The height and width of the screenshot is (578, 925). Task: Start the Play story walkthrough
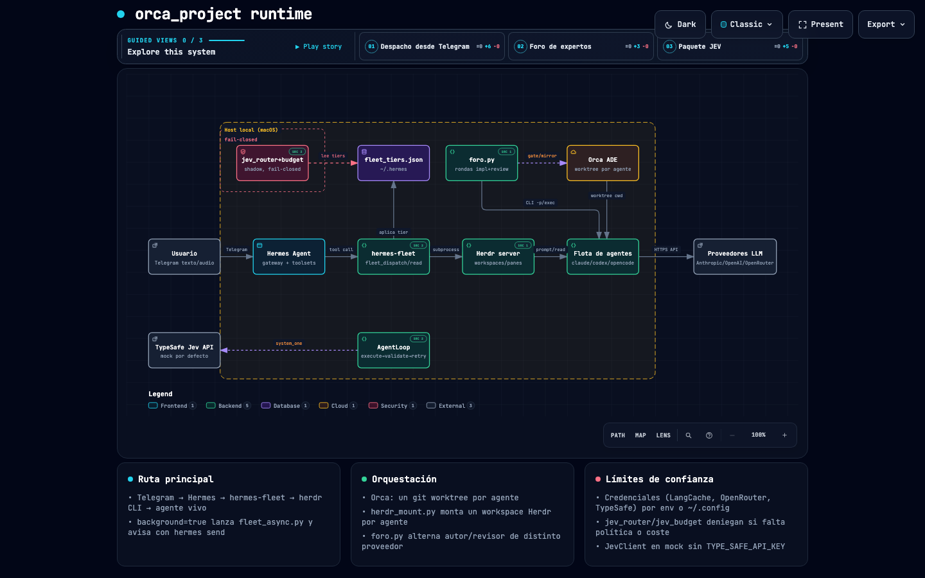319,47
